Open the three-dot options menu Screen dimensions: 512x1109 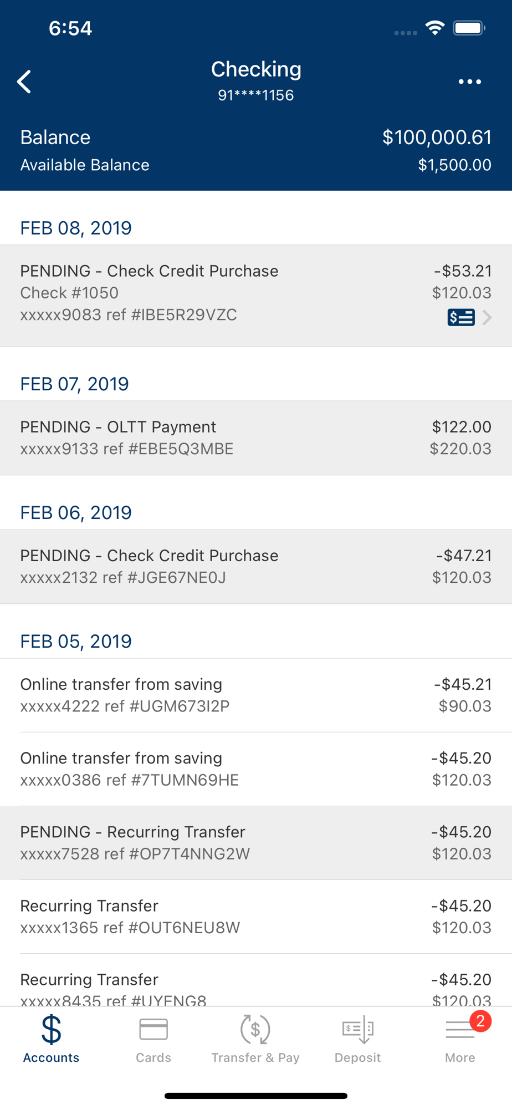pyautogui.click(x=469, y=82)
